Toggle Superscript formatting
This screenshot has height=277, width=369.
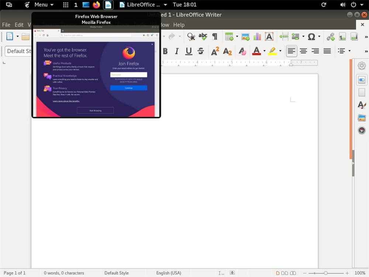click(215, 51)
